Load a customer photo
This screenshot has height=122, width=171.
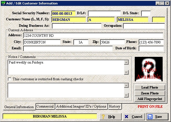pyautogui.click(x=150, y=87)
